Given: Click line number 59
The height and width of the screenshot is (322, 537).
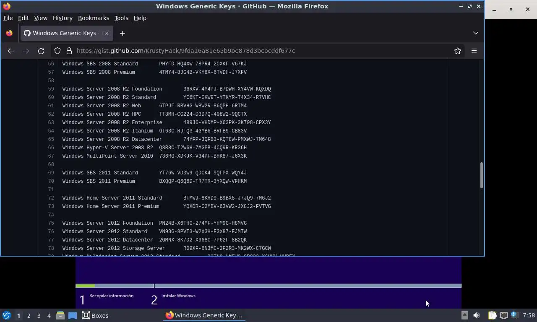Looking at the screenshot, I should (x=51, y=89).
